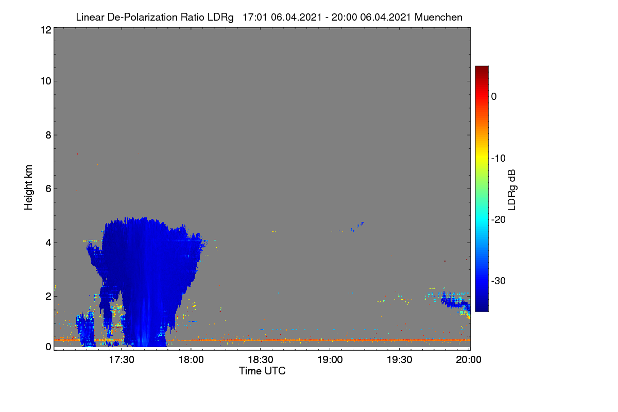Click the 'LDRg dB' colorbar label
The width and height of the screenshot is (618, 412).
point(512,190)
